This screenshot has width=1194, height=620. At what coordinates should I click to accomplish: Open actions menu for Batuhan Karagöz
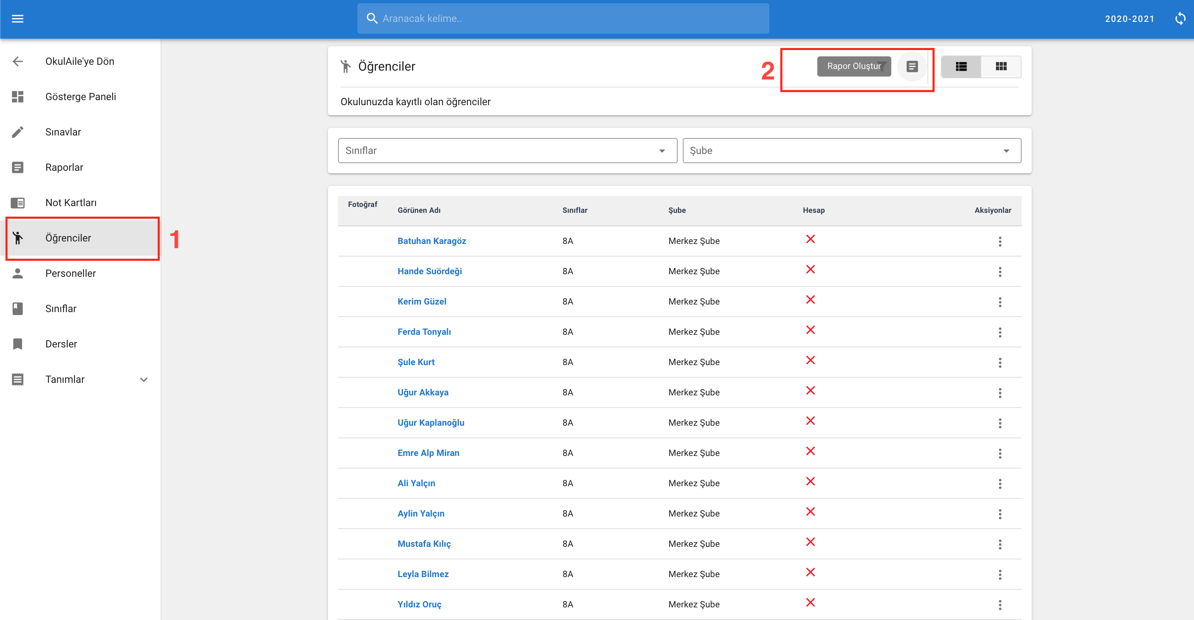pos(1000,241)
